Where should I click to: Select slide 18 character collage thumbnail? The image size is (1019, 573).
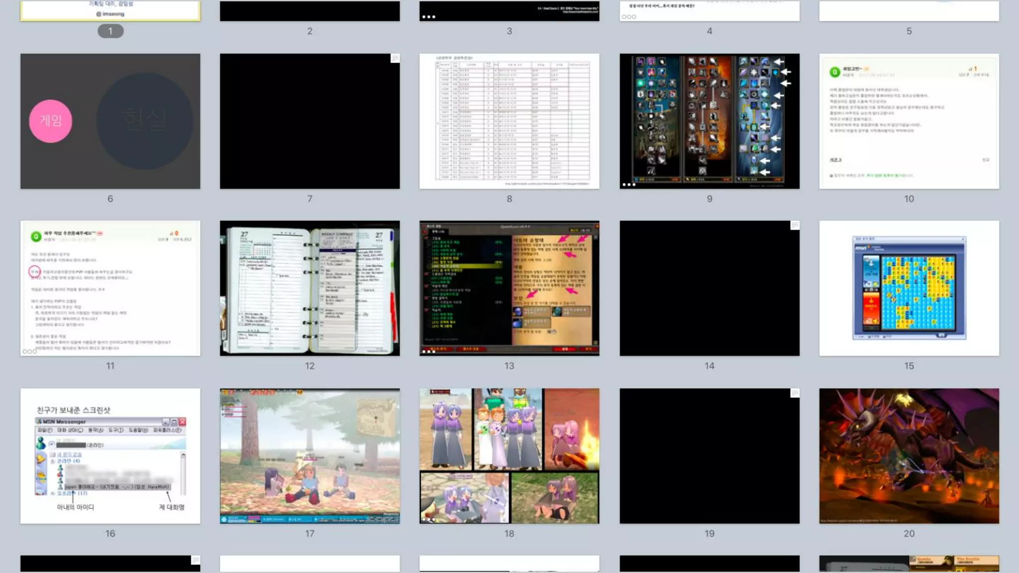point(509,456)
